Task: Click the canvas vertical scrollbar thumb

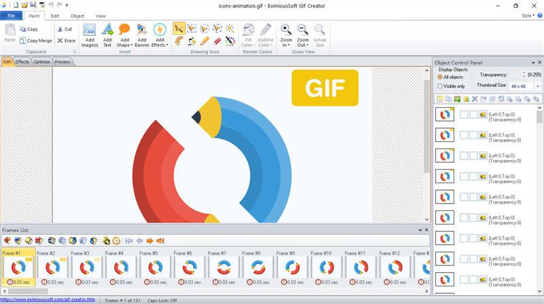Action: 427,126
